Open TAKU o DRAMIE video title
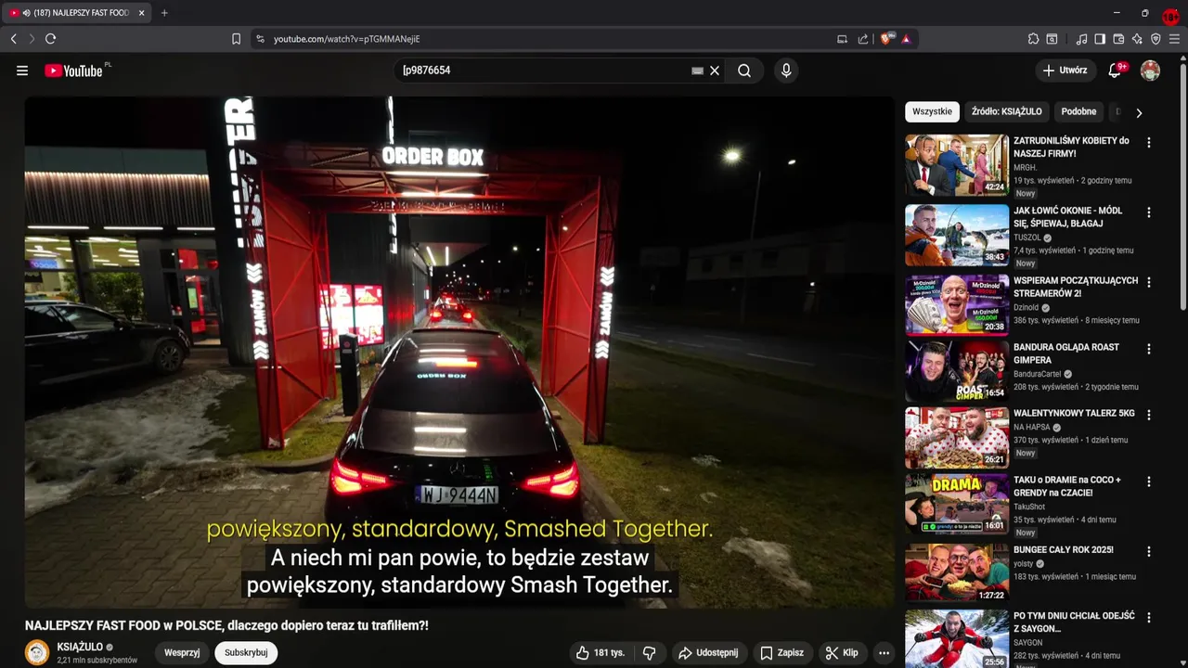The width and height of the screenshot is (1188, 668). (x=1067, y=486)
